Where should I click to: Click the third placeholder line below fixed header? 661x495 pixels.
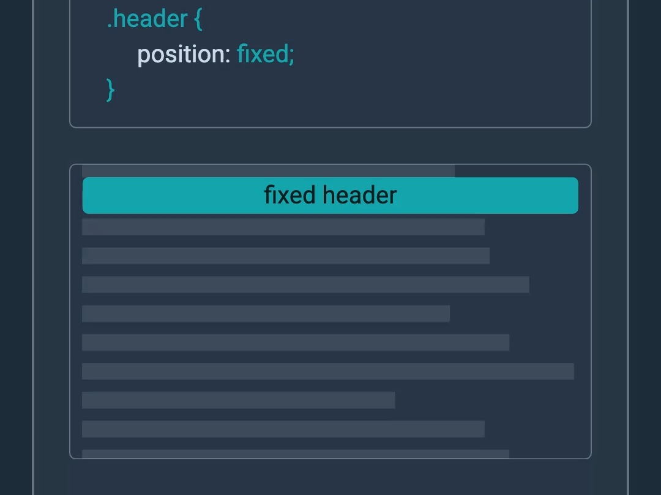point(305,285)
